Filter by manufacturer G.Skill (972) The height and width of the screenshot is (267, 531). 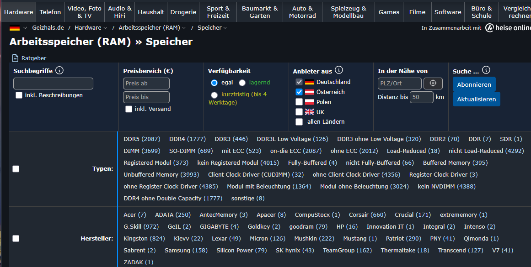[141, 226]
